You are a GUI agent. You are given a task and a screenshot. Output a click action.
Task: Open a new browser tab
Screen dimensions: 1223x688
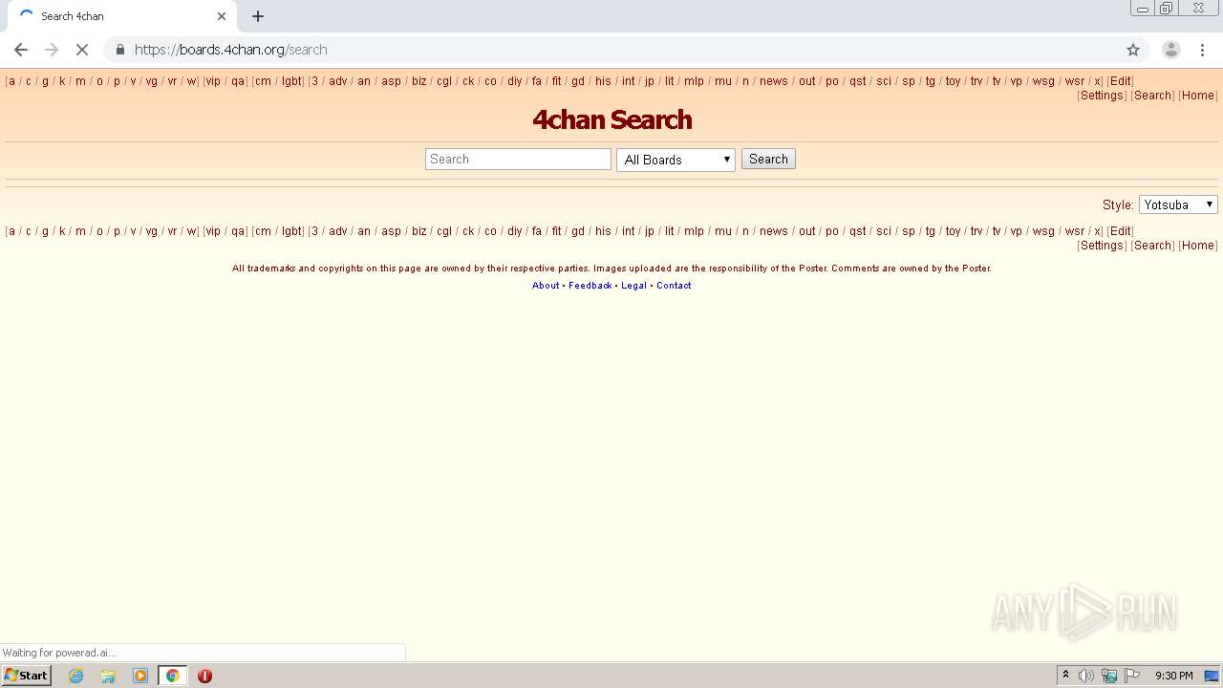click(258, 16)
